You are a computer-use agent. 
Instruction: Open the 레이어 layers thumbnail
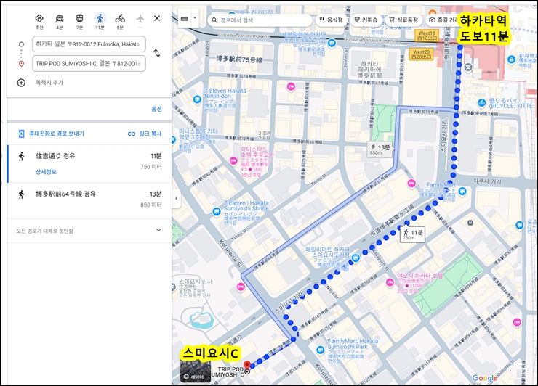tap(196, 371)
